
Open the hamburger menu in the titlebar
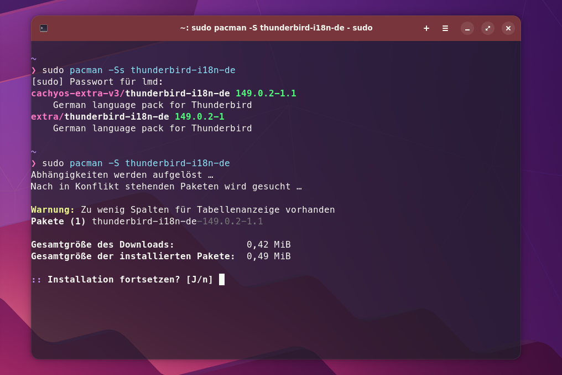point(445,28)
